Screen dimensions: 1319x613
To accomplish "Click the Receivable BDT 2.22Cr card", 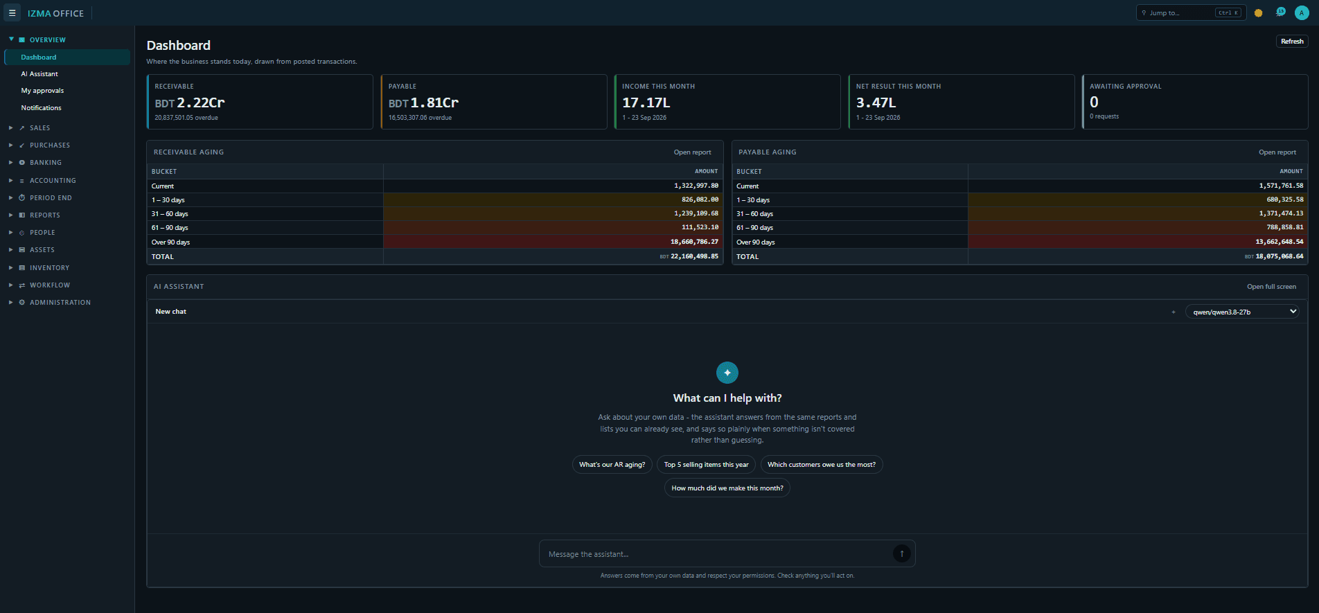I will pyautogui.click(x=260, y=102).
